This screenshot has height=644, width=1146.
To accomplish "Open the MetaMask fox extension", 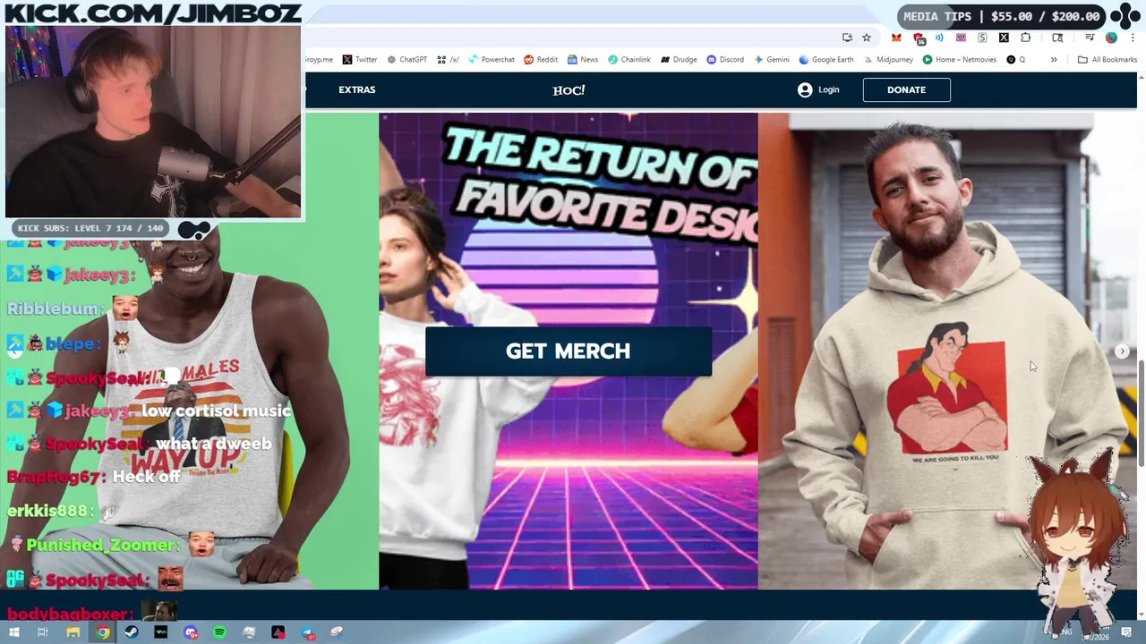I will pyautogui.click(x=896, y=38).
